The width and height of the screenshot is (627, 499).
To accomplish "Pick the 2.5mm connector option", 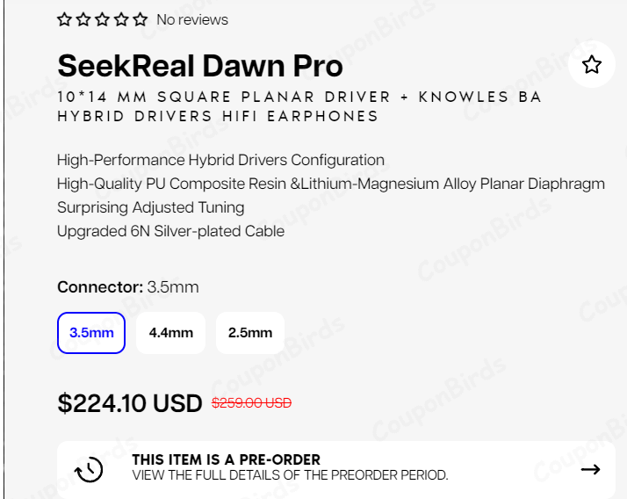I will [250, 333].
